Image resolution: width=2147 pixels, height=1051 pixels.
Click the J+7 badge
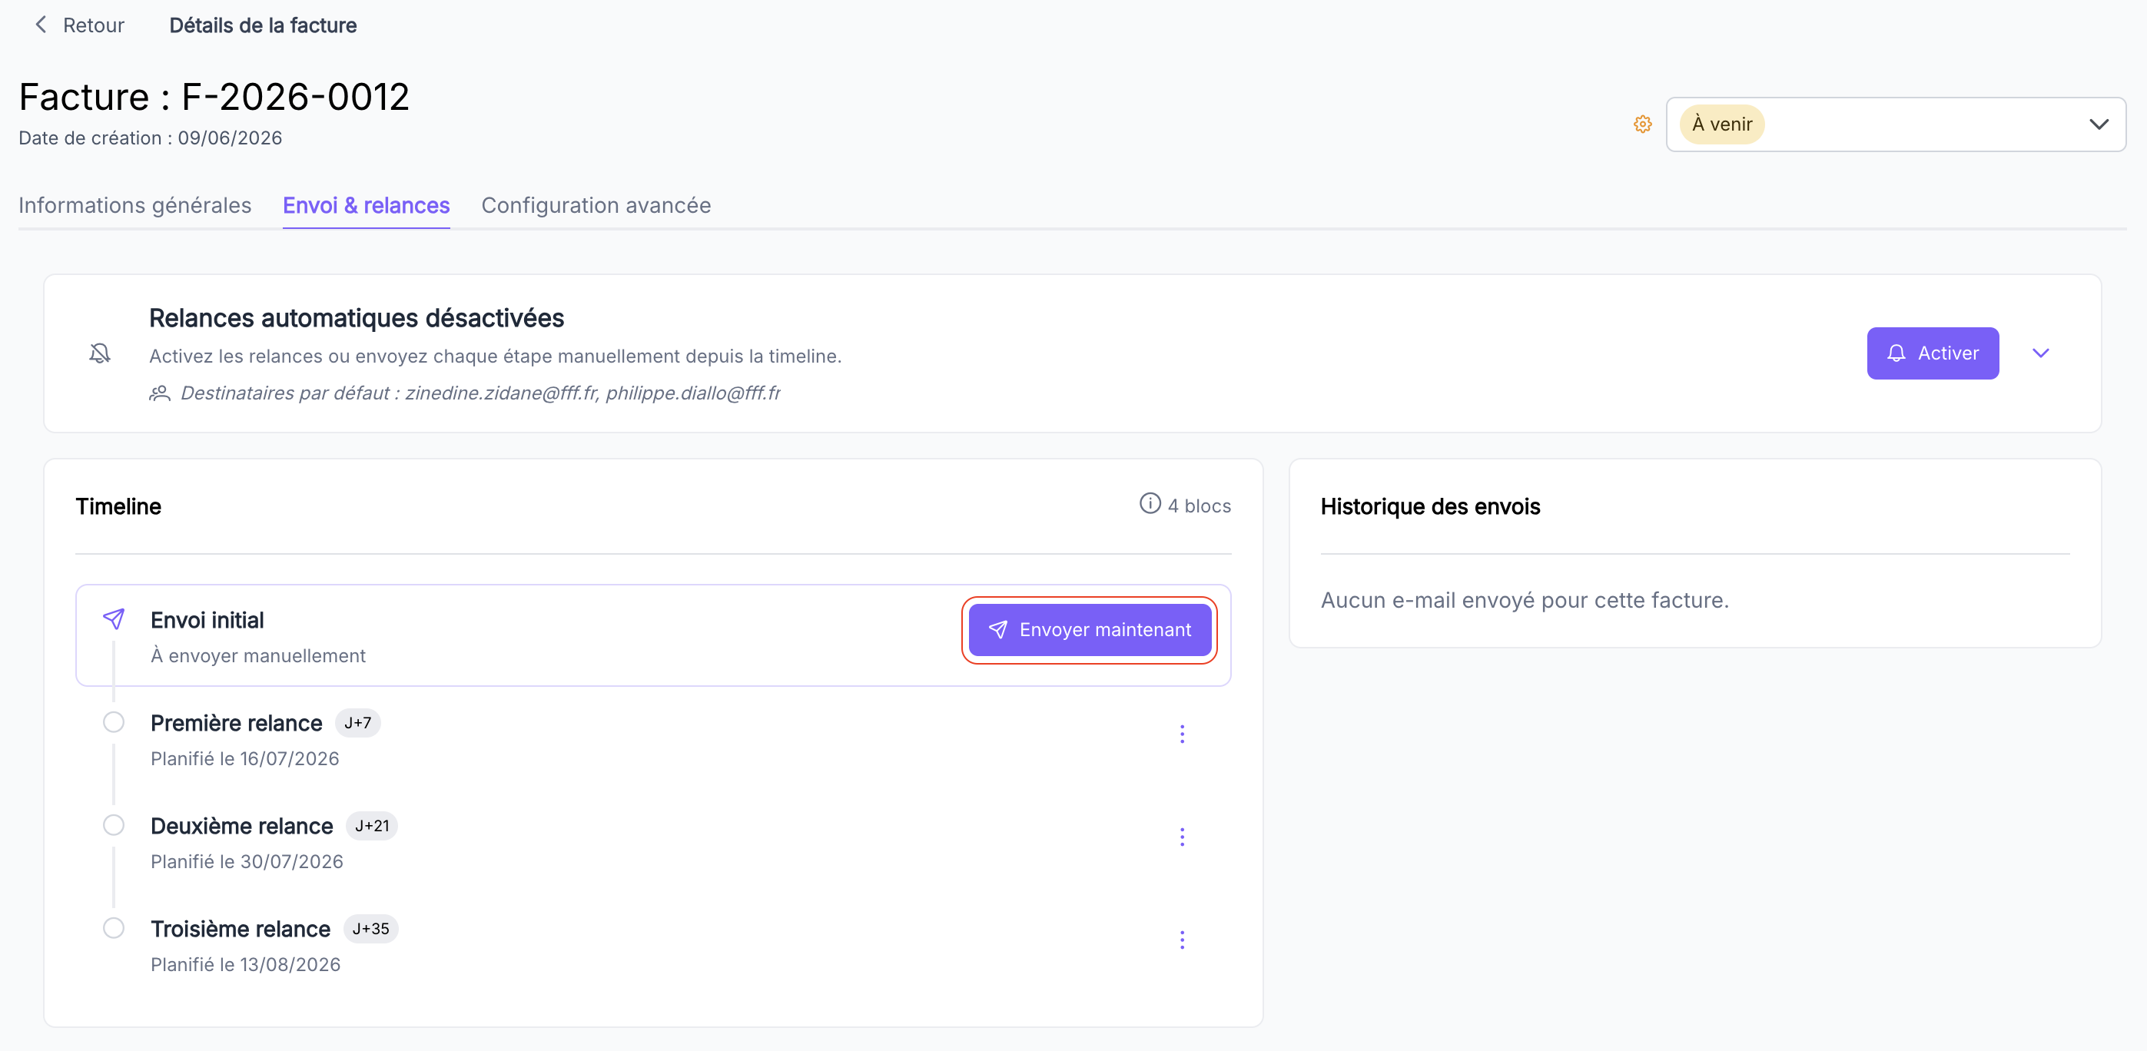[x=357, y=723]
